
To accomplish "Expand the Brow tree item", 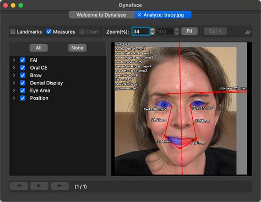I will pos(14,75).
